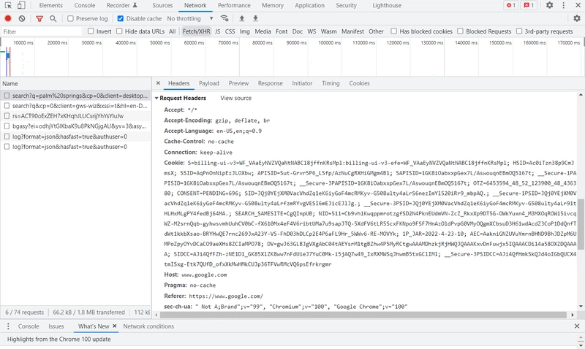The image size is (585, 349).
Task: Click View source link
Action: coord(235,98)
